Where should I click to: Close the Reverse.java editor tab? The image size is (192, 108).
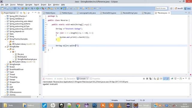(169, 13)
